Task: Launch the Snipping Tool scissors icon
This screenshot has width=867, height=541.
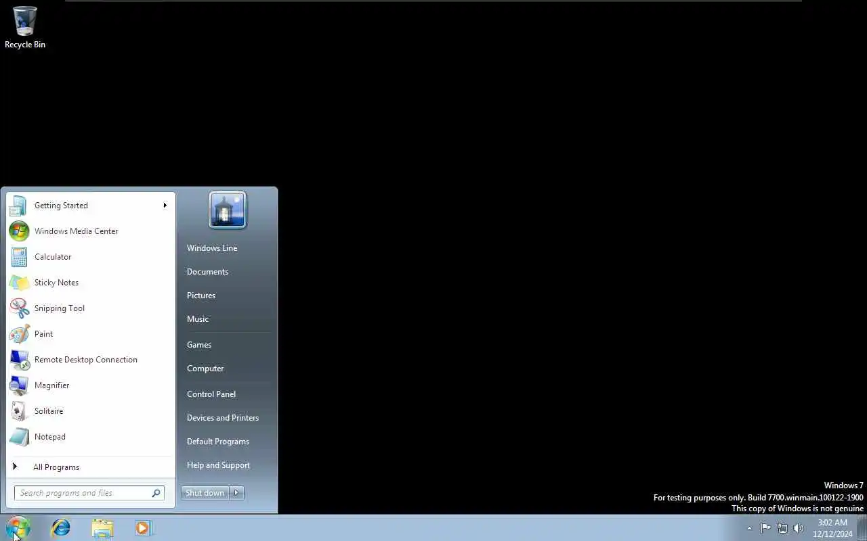Action: coord(18,308)
